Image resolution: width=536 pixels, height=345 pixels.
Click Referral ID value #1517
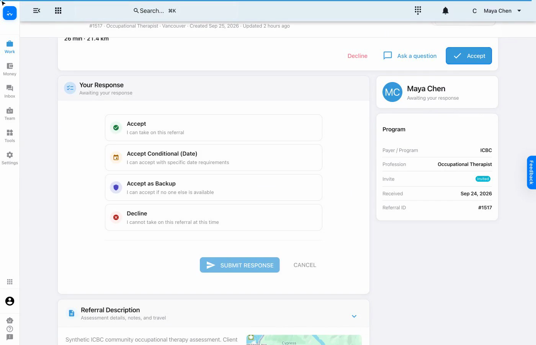485,207
